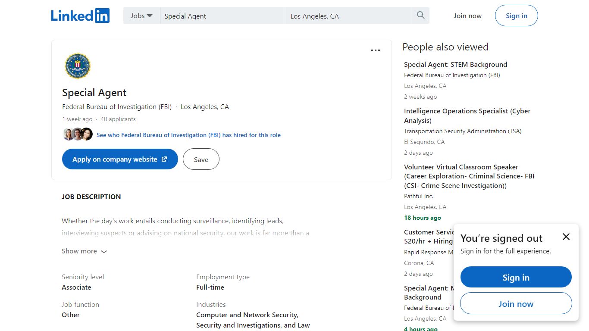Screen dimensions: 589x331
Task: Click the magnifying glass search icon
Action: 421,16
